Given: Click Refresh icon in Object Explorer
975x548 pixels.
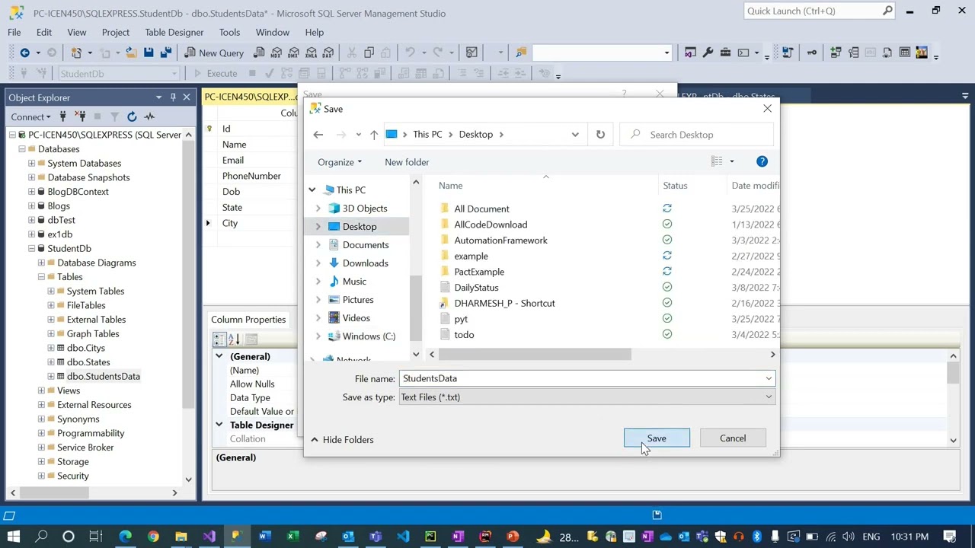Looking at the screenshot, I should pos(132,116).
